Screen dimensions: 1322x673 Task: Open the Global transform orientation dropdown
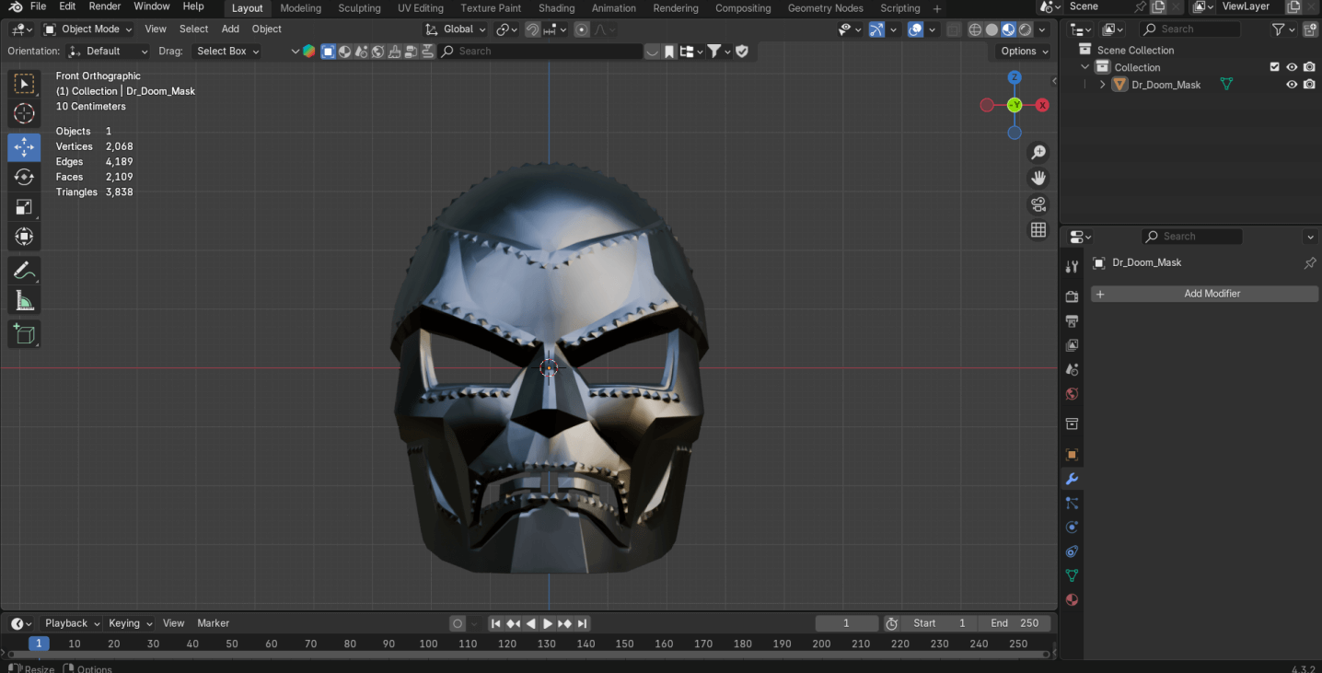pyautogui.click(x=457, y=29)
